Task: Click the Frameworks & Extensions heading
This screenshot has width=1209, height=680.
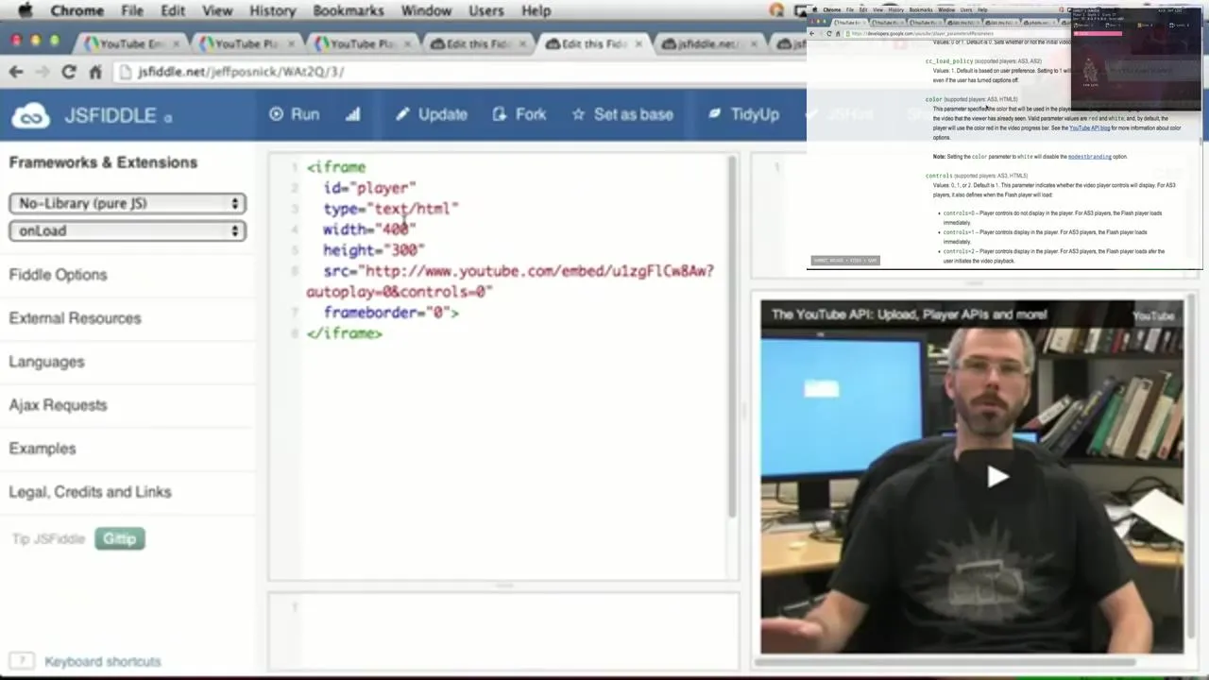Action: pyautogui.click(x=103, y=162)
